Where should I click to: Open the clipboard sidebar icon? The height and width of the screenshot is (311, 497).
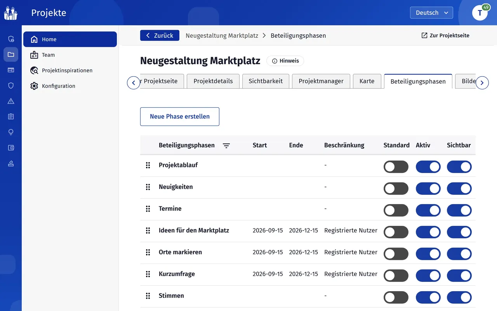pos(11,117)
